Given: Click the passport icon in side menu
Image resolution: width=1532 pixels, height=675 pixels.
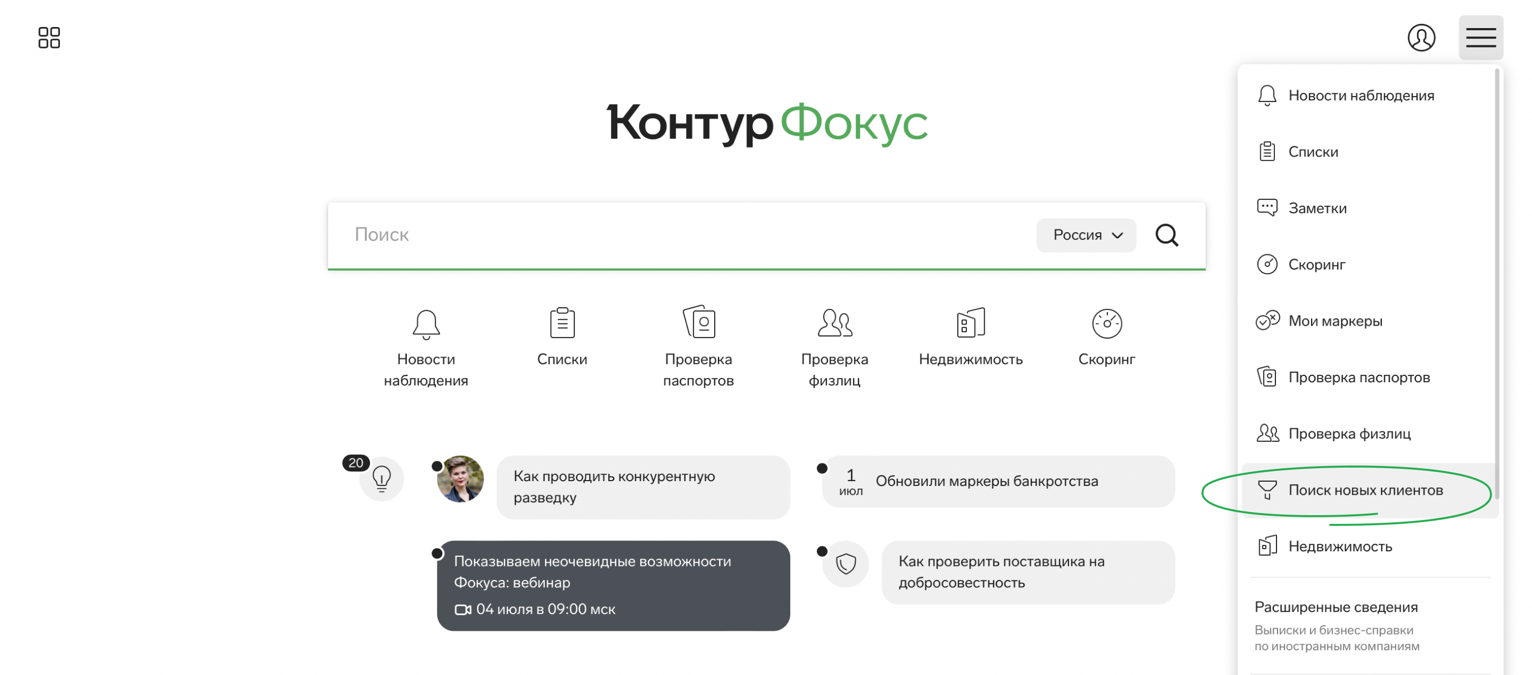Looking at the screenshot, I should tap(1266, 376).
